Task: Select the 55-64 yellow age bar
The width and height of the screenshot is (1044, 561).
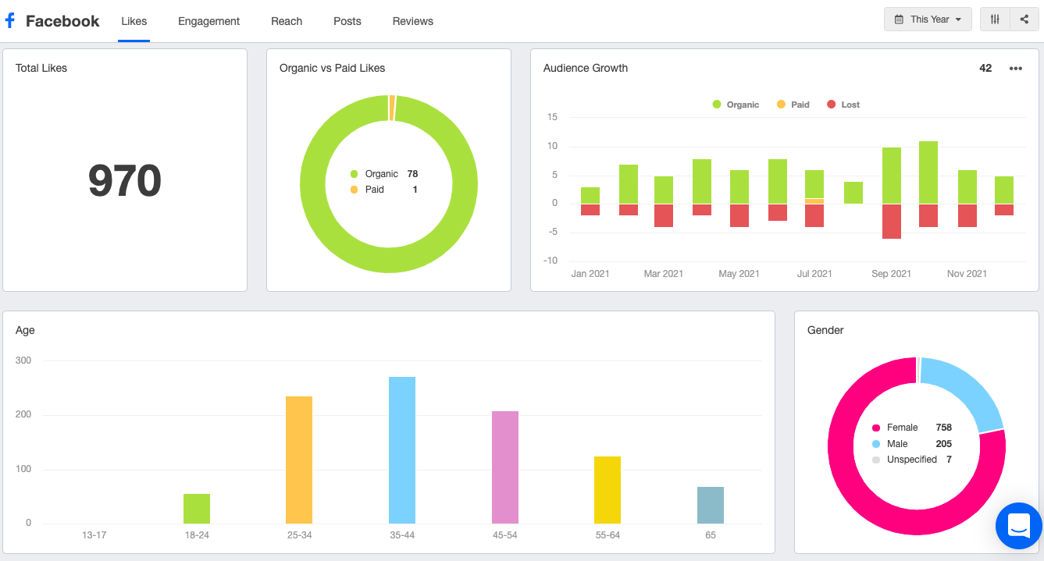Action: (x=608, y=490)
